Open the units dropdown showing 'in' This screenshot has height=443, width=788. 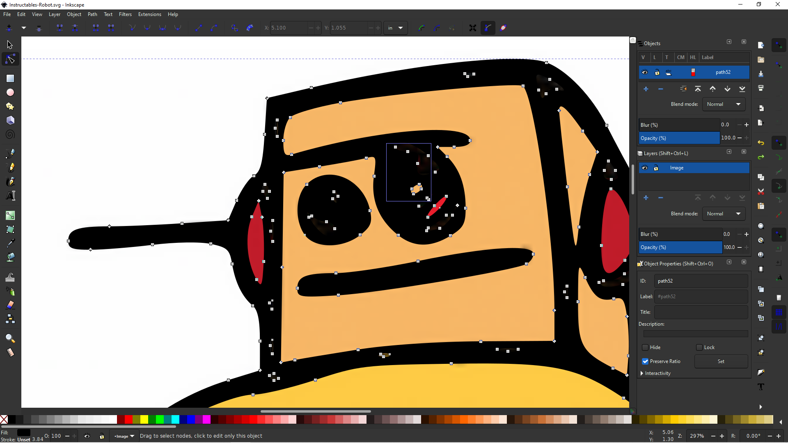click(395, 27)
